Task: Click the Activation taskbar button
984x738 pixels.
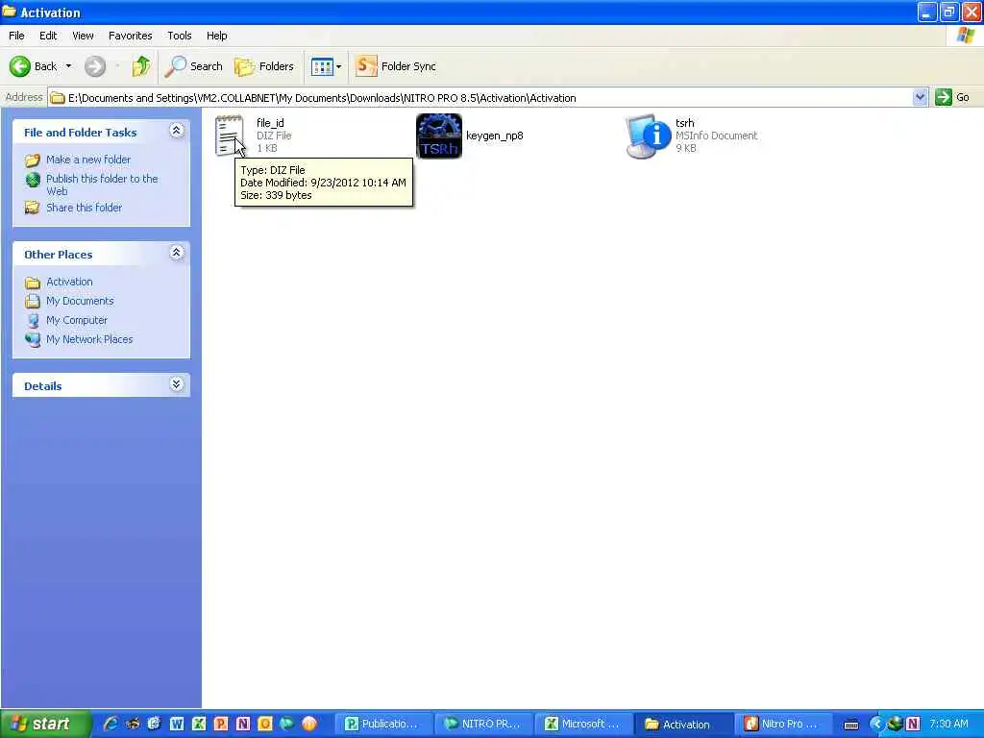Action: point(683,724)
